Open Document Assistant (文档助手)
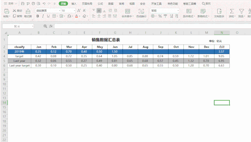This screenshot has height=142, width=251. tap(219, 13)
